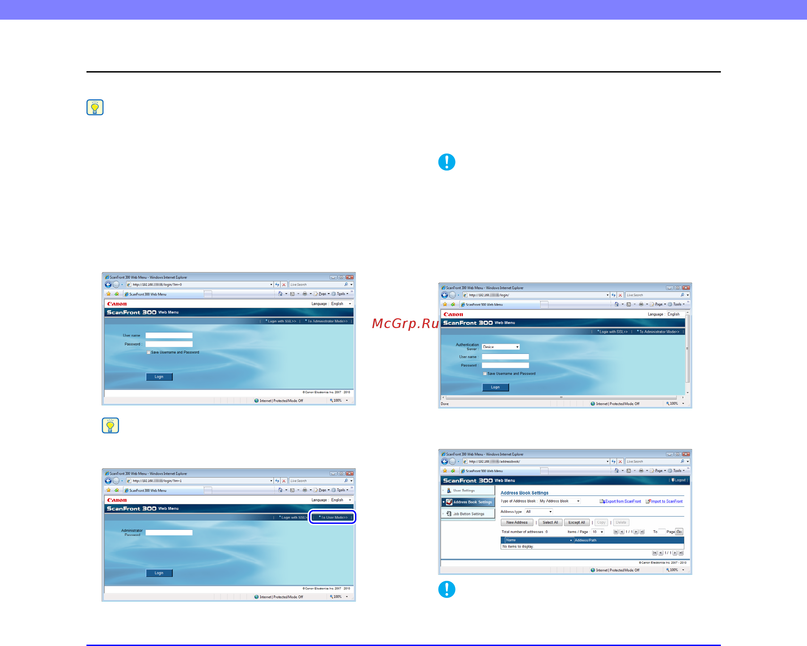This screenshot has height=646, width=807.
Task: Click last page arrow below address table
Action: click(x=681, y=553)
